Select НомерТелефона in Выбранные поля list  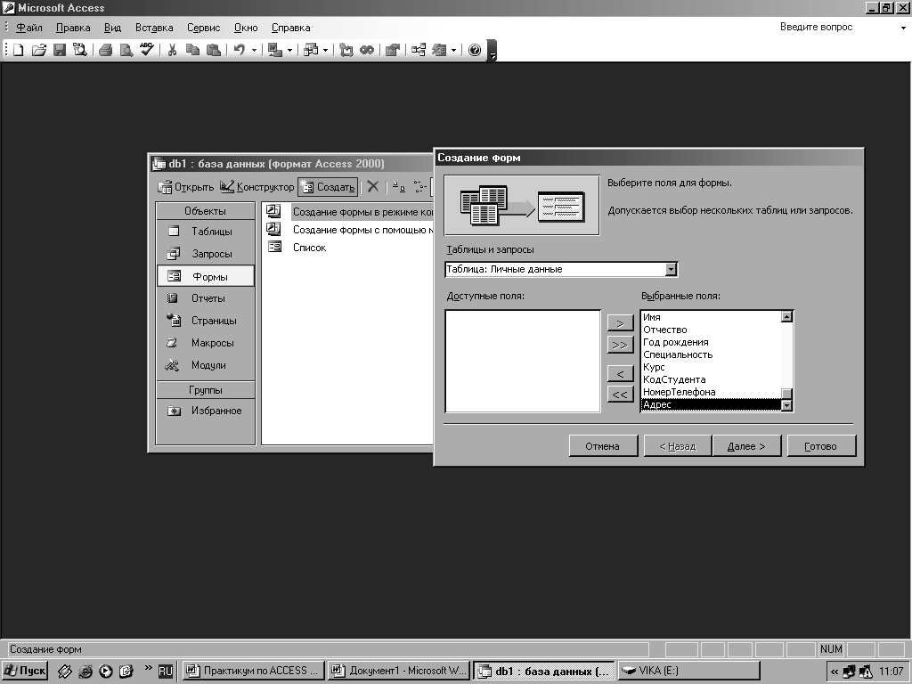(711, 392)
